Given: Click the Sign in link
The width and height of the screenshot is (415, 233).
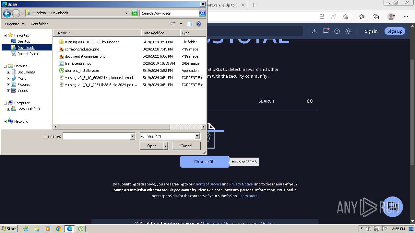Looking at the screenshot, I should (371, 31).
